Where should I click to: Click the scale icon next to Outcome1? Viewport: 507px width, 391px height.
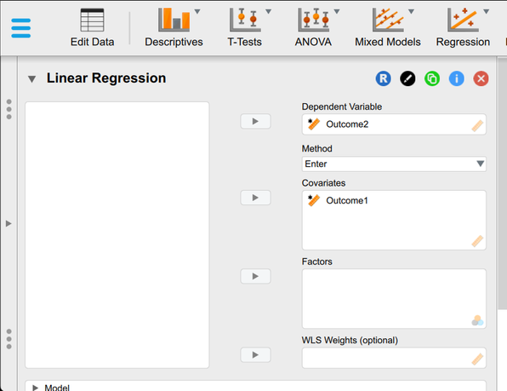pos(313,200)
